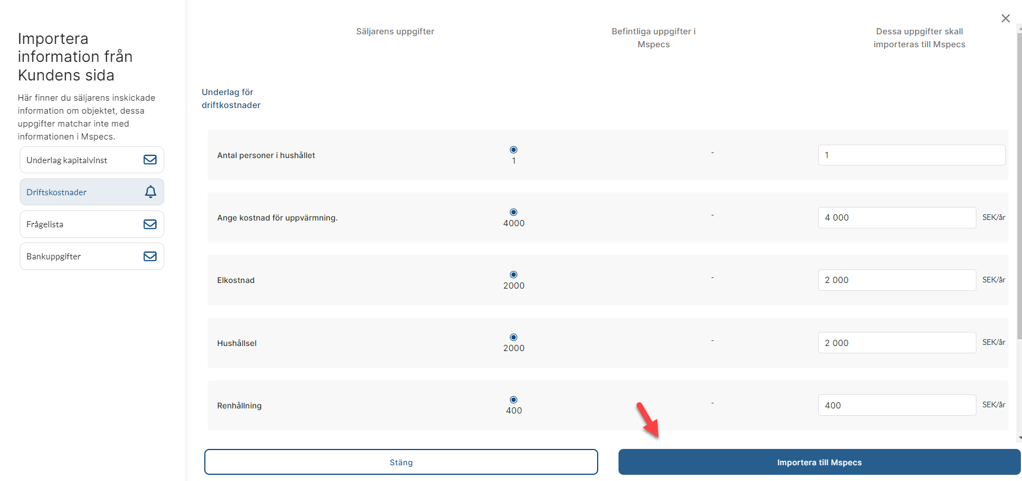Select seller's value 2000 for Hushållsel
1022x481 pixels.
coord(513,338)
